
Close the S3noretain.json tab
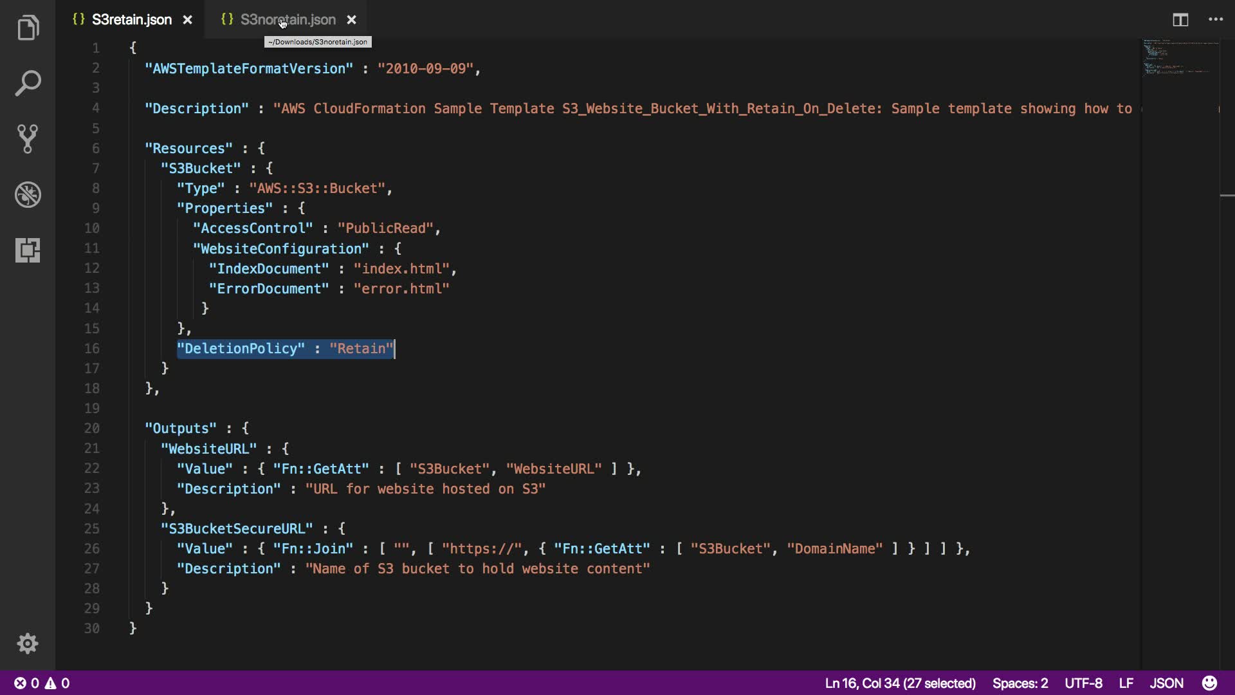351,20
